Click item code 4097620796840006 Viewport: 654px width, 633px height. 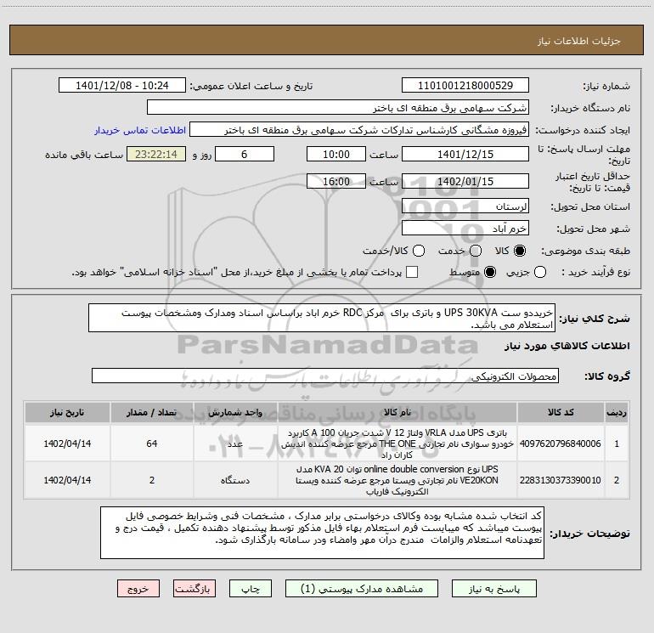tap(561, 444)
